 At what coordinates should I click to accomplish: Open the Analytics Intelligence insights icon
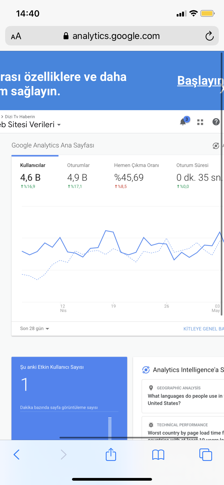pos(216,146)
